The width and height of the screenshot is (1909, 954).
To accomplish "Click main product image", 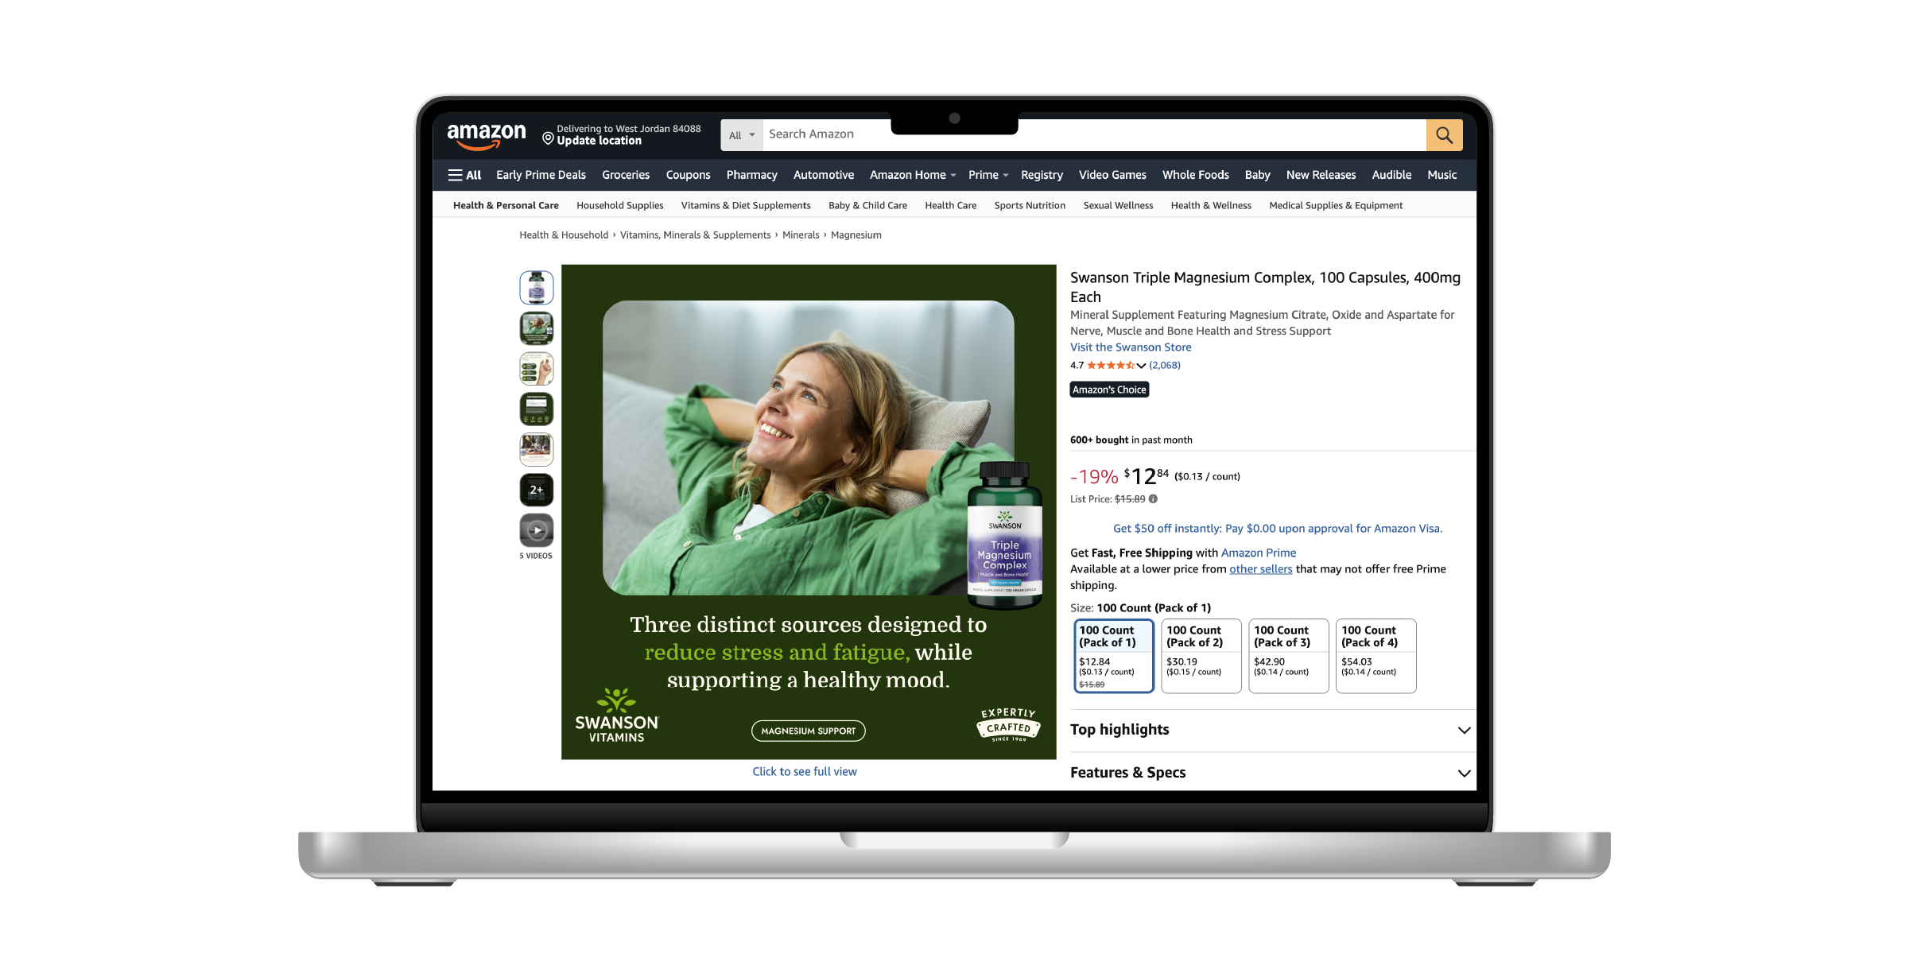I will pyautogui.click(x=809, y=512).
